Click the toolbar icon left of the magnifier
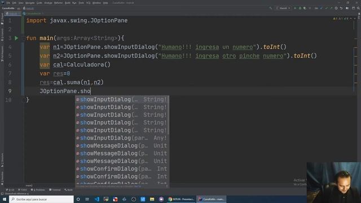Image resolution: width=361 pixels, height=203 pixels. (x=354, y=8)
